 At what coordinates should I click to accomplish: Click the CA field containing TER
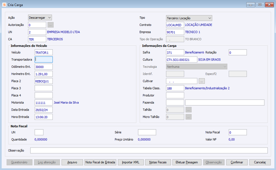[37, 39]
